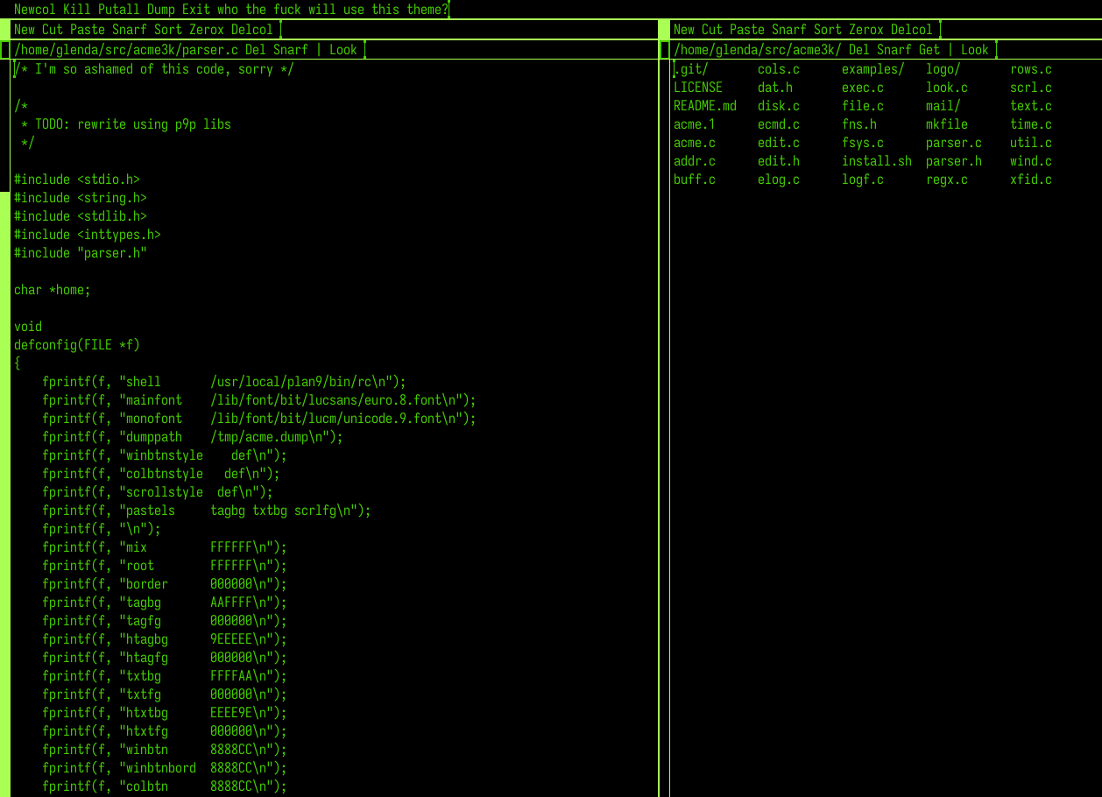The image size is (1102, 797).
Task: Execute Putall in the top tag row
Action: 119,10
